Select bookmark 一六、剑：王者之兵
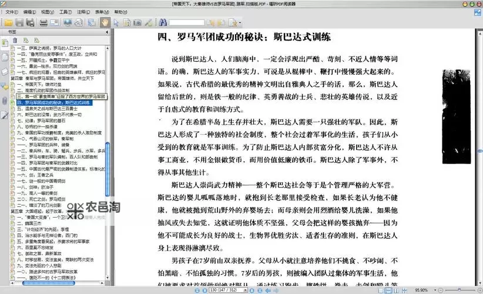The width and height of the screenshot is (483, 294). 35,175
